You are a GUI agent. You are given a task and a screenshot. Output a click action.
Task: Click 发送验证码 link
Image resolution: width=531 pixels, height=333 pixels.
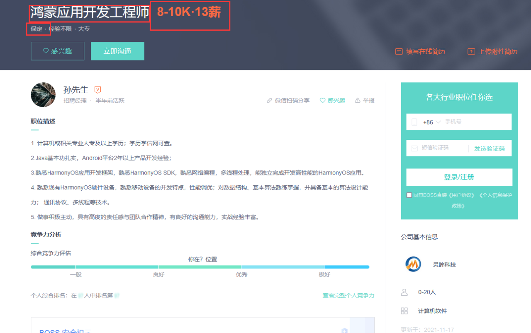[490, 149]
